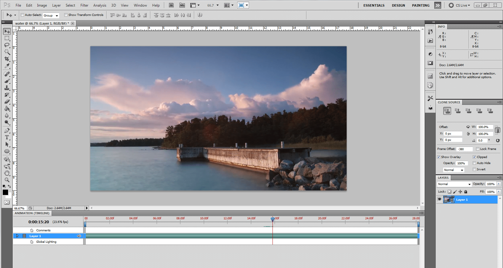This screenshot has width=503, height=268.
Task: Switch to the PAINTING workspace
Action: (x=420, y=5)
